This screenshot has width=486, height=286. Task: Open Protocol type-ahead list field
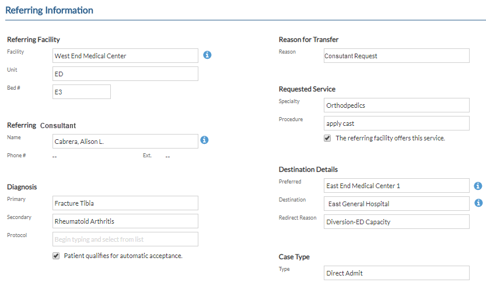coord(125,239)
